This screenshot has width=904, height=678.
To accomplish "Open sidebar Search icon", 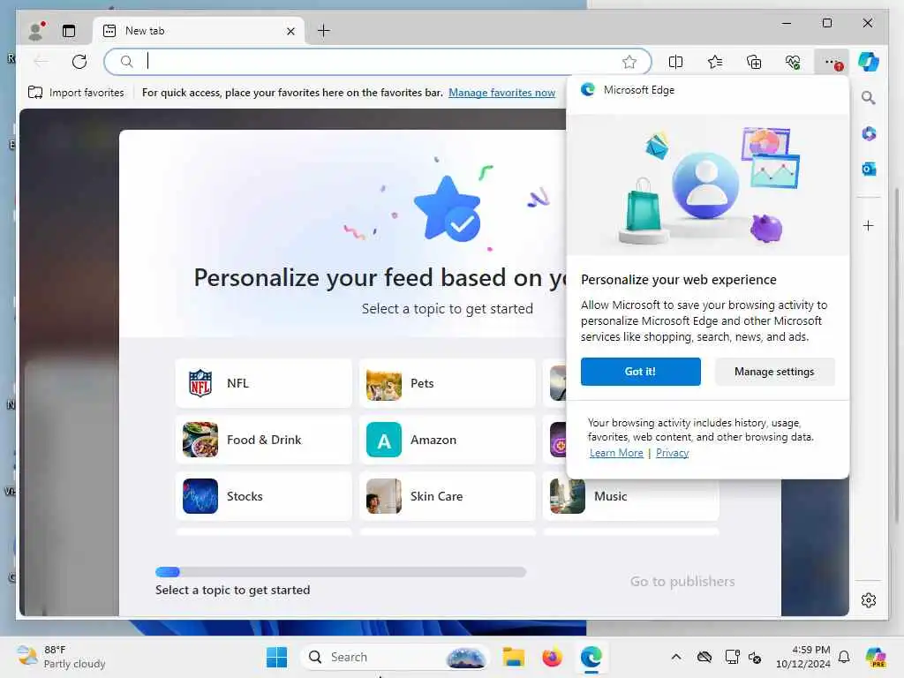I will coord(869,97).
